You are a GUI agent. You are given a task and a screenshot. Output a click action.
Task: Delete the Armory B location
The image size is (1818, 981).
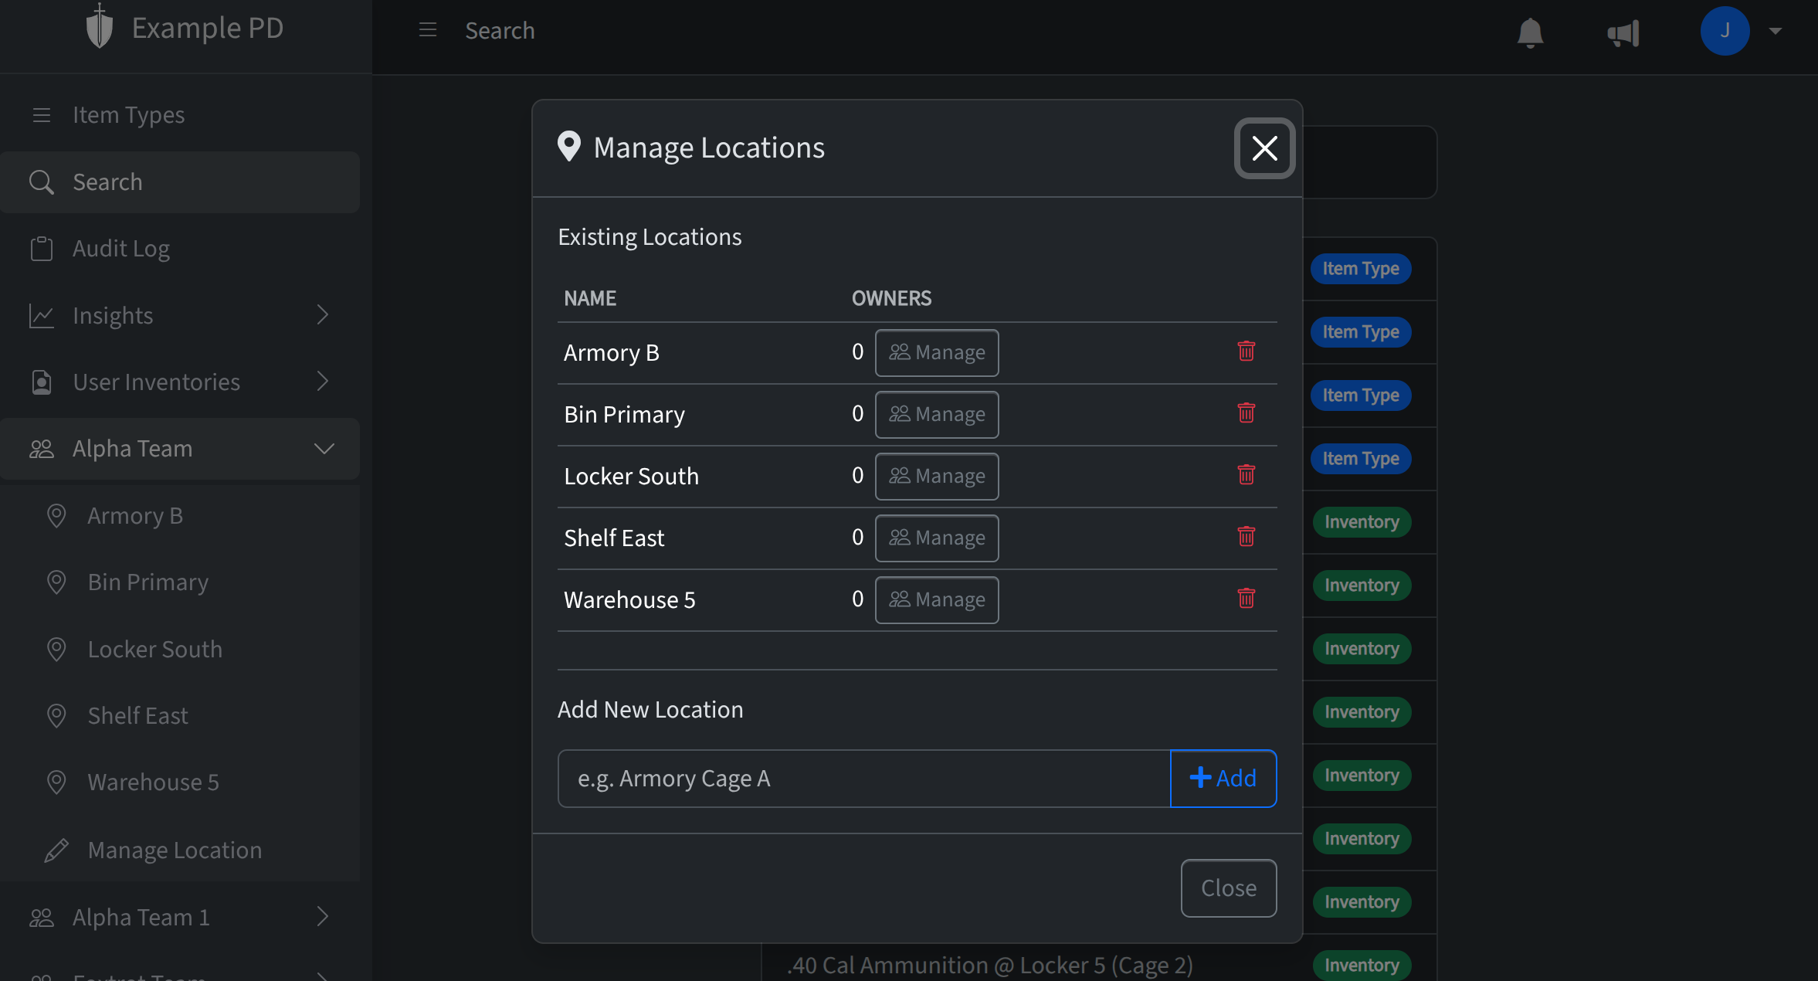pyautogui.click(x=1246, y=351)
